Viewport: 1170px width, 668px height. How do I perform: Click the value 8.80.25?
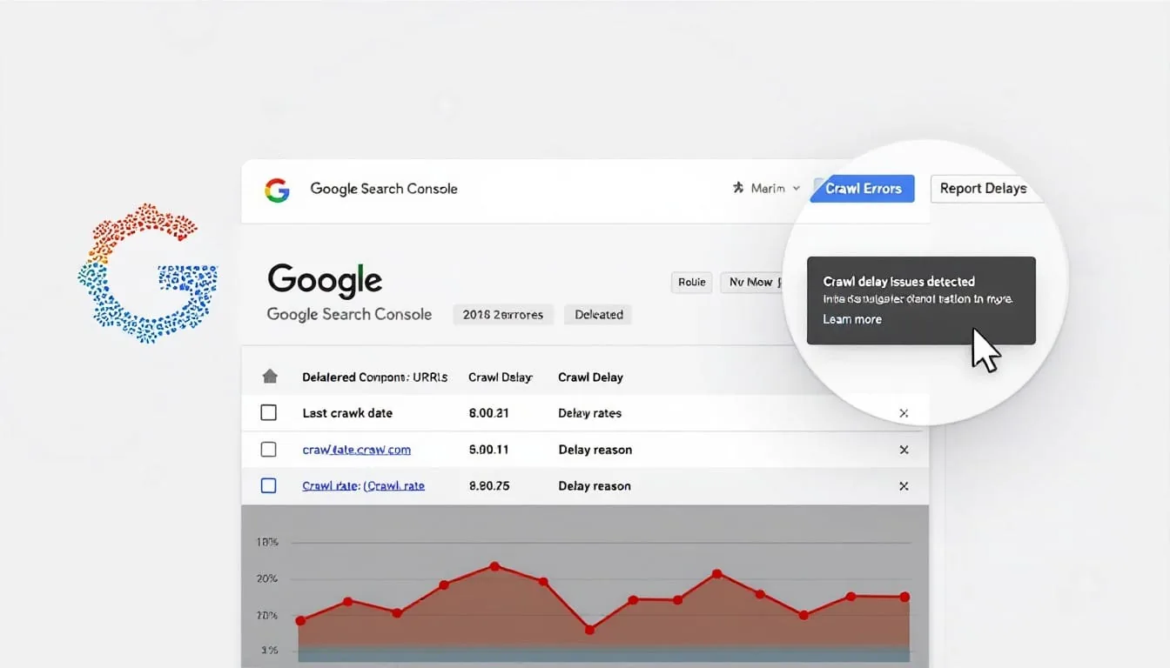[488, 486]
